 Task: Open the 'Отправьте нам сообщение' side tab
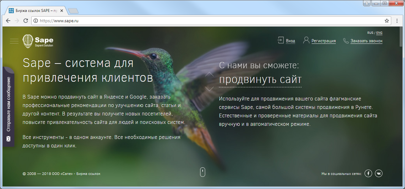point(8,107)
